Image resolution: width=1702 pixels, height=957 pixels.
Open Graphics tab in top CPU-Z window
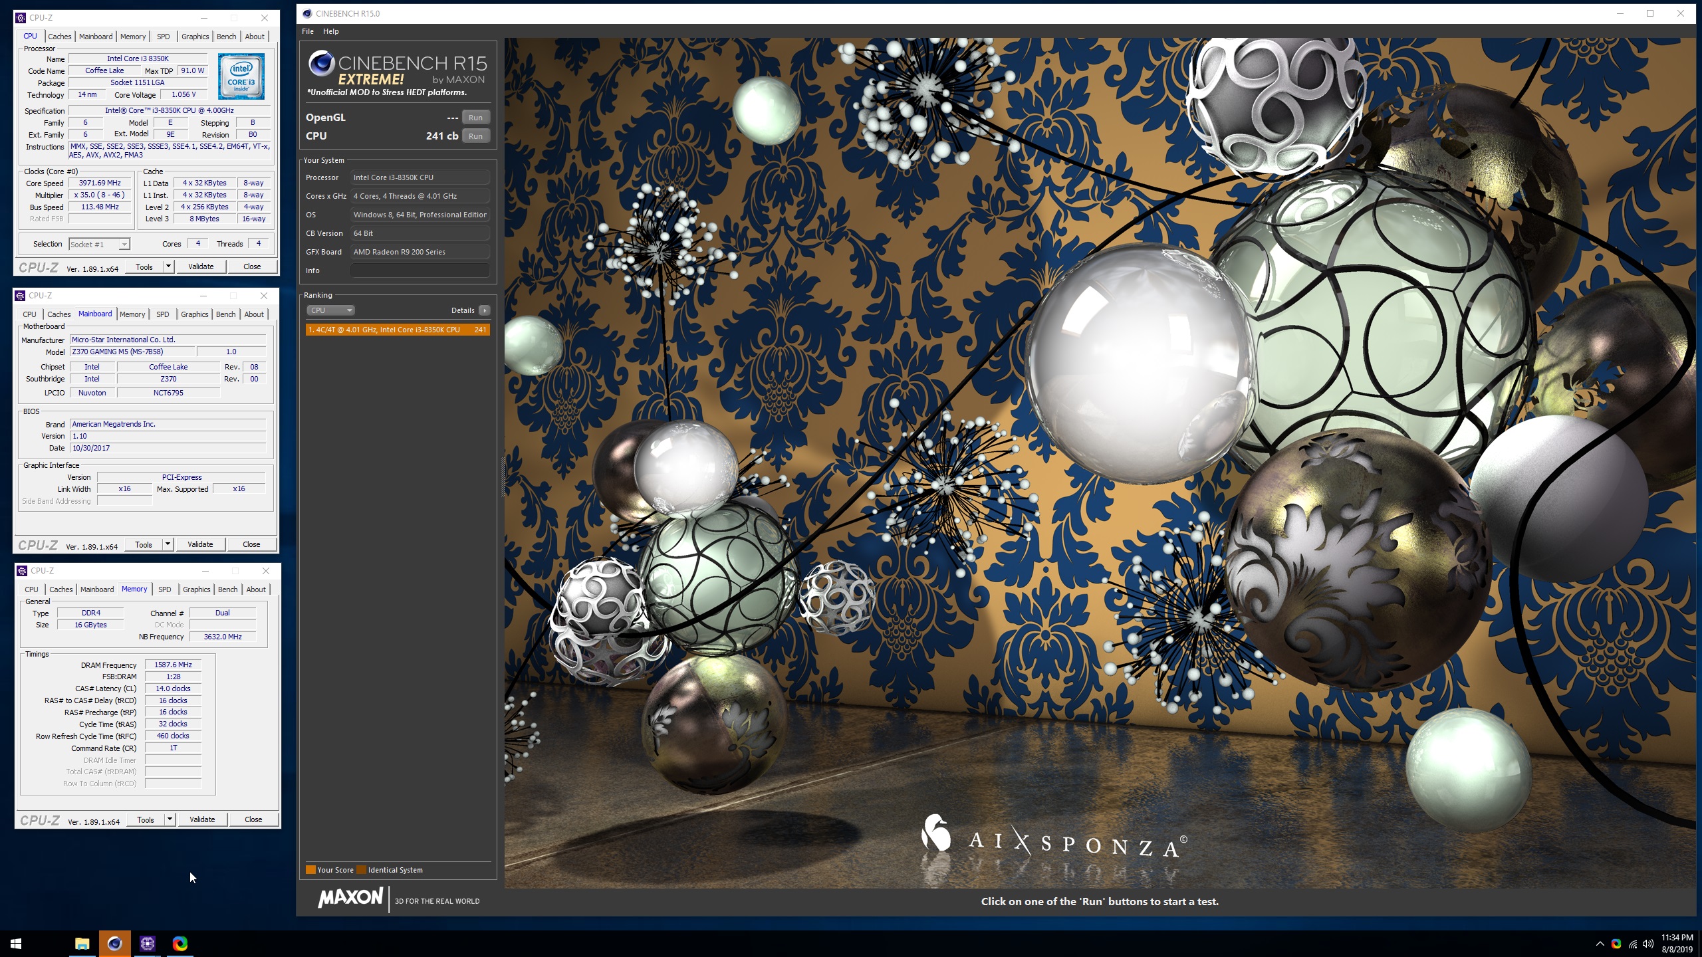click(x=195, y=37)
